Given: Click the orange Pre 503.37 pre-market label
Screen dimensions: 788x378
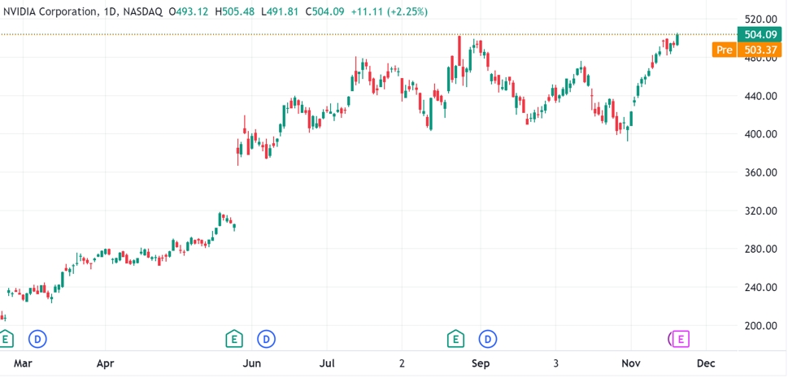Looking at the screenshot, I should coord(747,50).
